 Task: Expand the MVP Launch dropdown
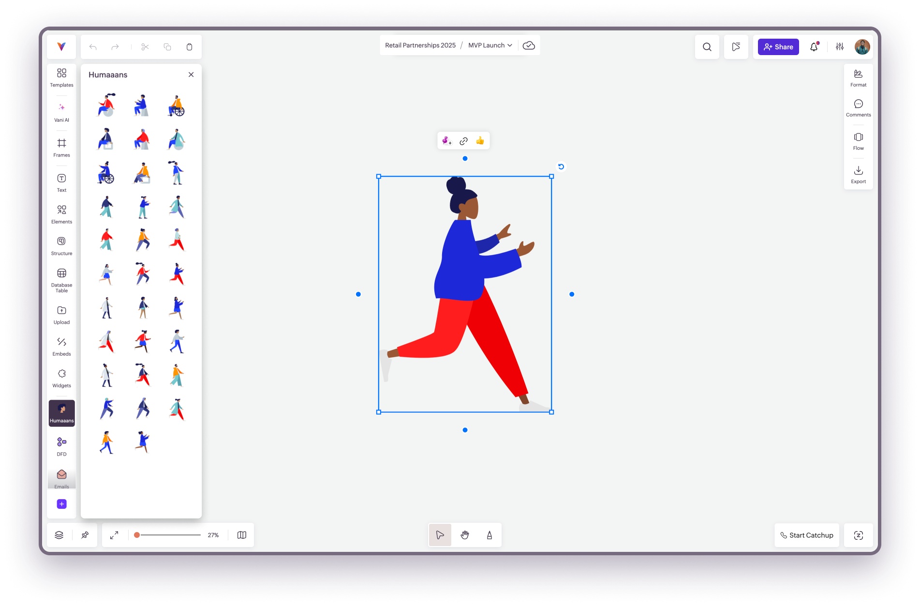pos(490,45)
